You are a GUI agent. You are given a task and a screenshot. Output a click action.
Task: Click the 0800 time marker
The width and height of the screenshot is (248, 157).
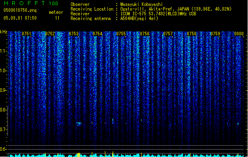click(239, 34)
